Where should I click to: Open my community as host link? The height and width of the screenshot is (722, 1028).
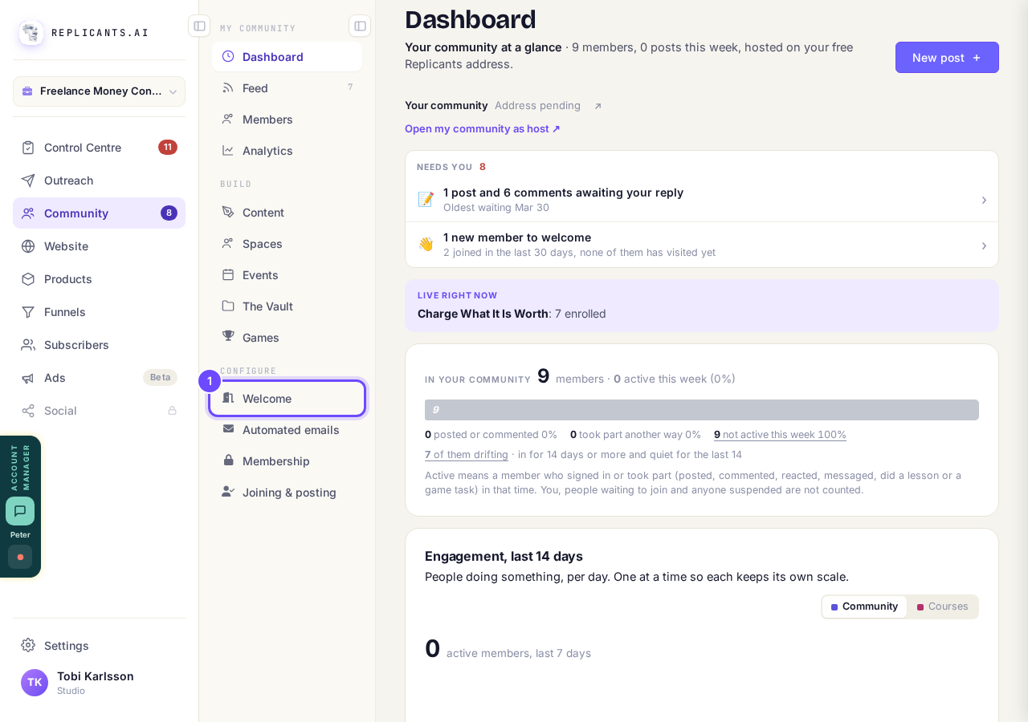(x=483, y=129)
